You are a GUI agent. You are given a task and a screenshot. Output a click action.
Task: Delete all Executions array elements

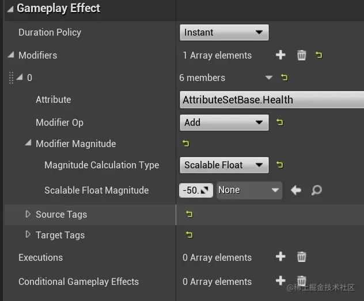[x=301, y=257]
